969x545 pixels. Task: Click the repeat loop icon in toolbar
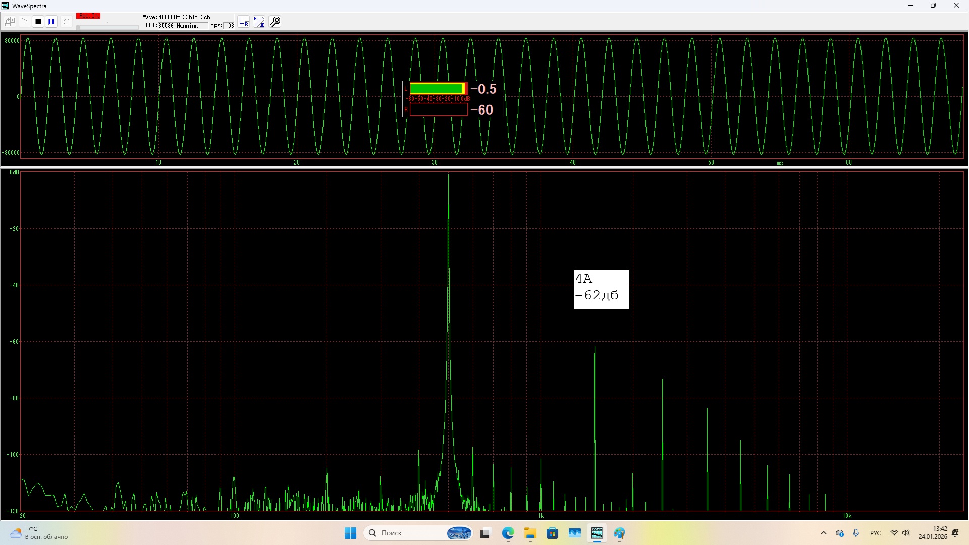[x=66, y=22]
